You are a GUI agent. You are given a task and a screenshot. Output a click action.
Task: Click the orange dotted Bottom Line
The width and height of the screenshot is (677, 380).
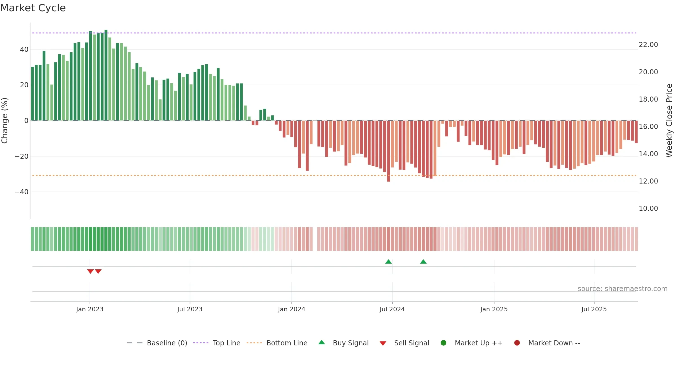click(334, 175)
